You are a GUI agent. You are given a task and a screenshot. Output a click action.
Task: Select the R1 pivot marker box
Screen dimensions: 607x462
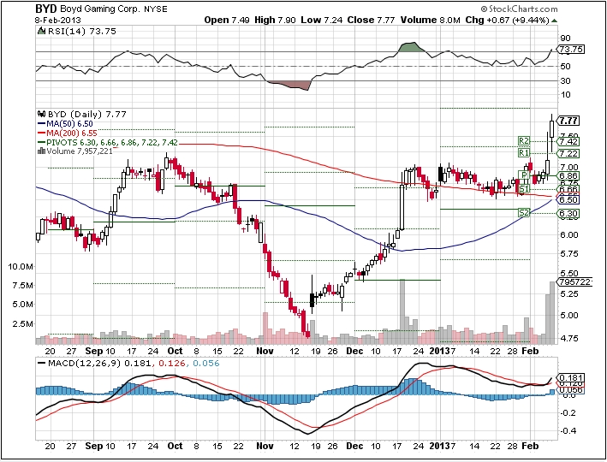(523, 153)
